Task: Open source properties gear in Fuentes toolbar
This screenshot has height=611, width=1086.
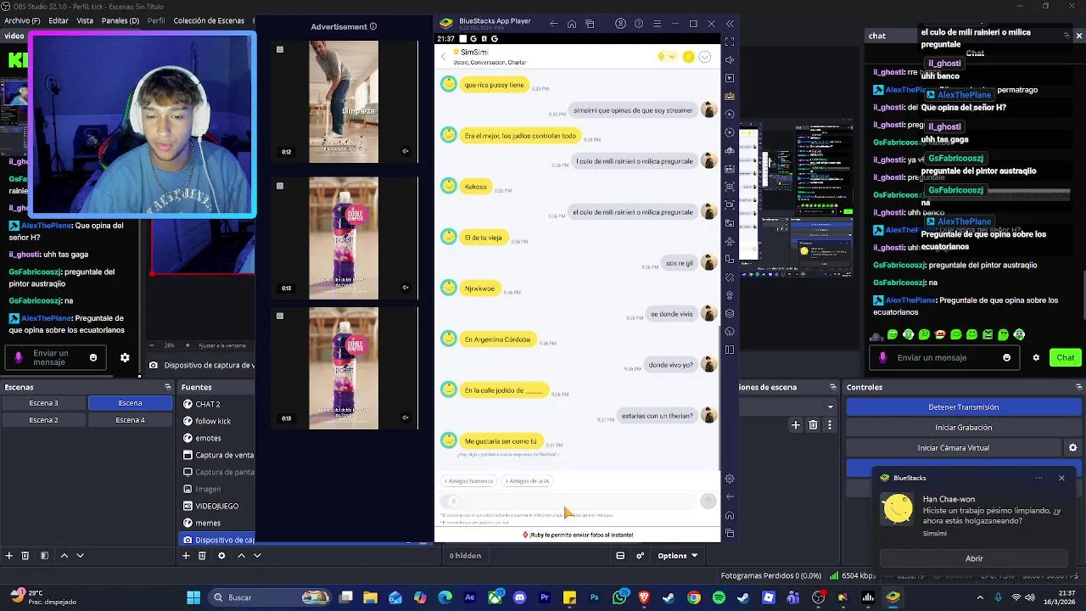Action: coord(221,556)
